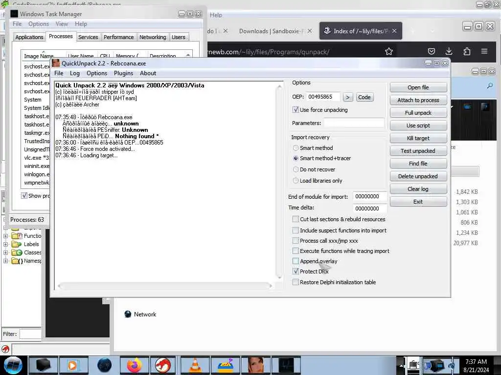Click red dragon icon at bottom left
Screen dimensions: 501x375
[x=5, y=349]
